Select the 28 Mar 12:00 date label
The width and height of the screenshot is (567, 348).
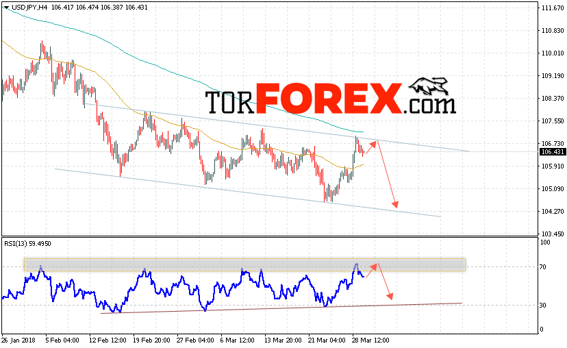point(370,340)
